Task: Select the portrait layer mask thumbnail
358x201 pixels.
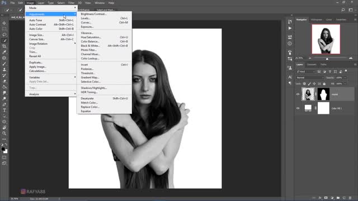Action: click(323, 94)
